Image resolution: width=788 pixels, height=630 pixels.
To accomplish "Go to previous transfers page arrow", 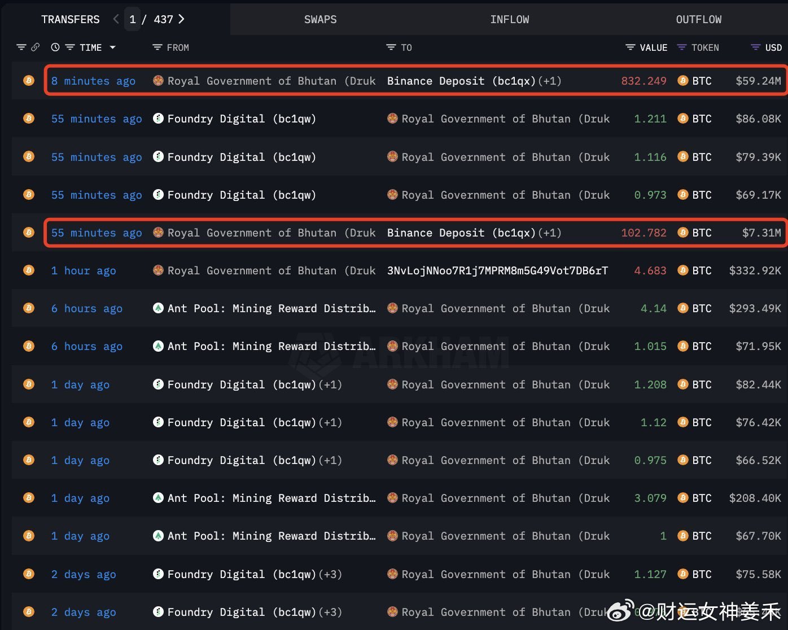I will [116, 19].
